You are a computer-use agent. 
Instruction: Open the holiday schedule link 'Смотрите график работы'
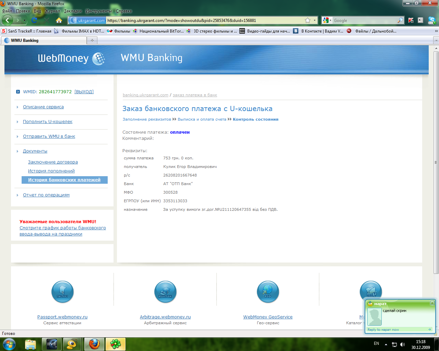point(63,231)
